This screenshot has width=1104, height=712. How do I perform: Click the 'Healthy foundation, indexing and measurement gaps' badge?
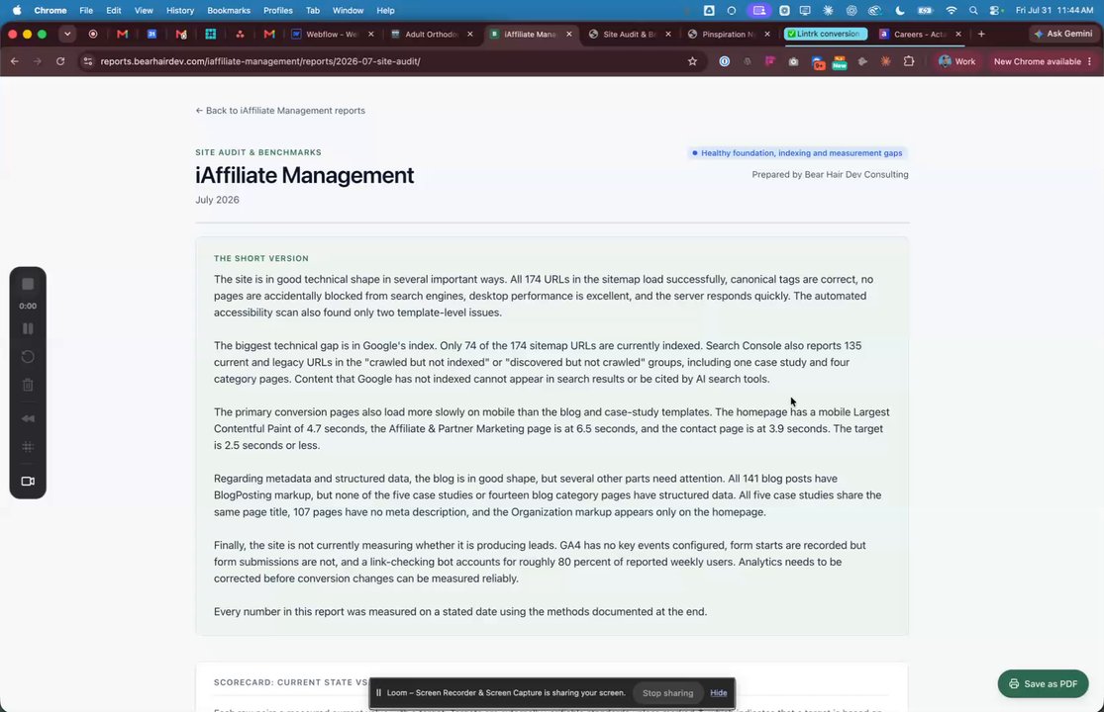point(797,153)
